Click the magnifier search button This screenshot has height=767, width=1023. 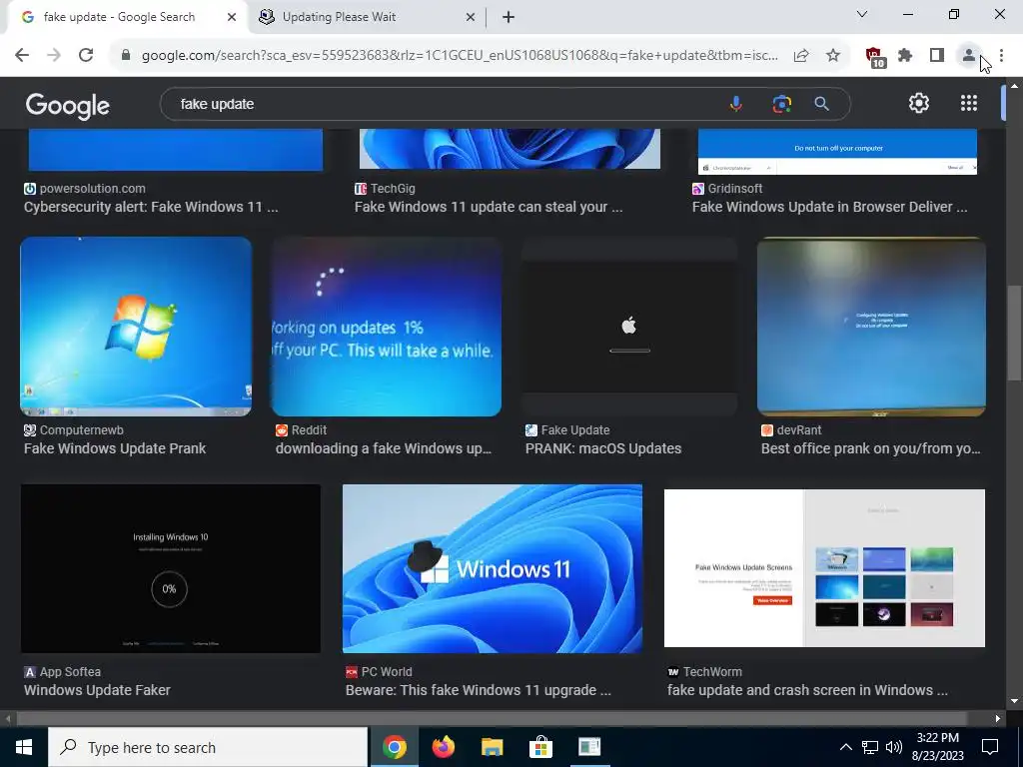(x=822, y=104)
